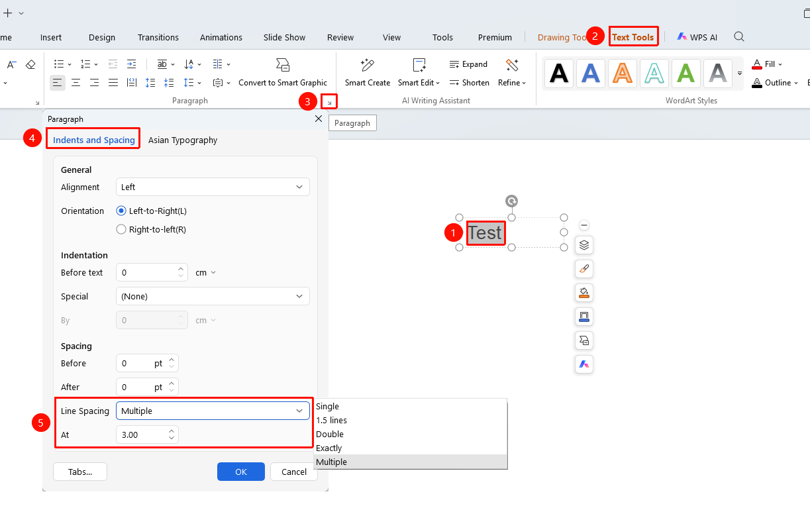The height and width of the screenshot is (512, 810).
Task: Click the Tabs... button
Action: (80, 472)
